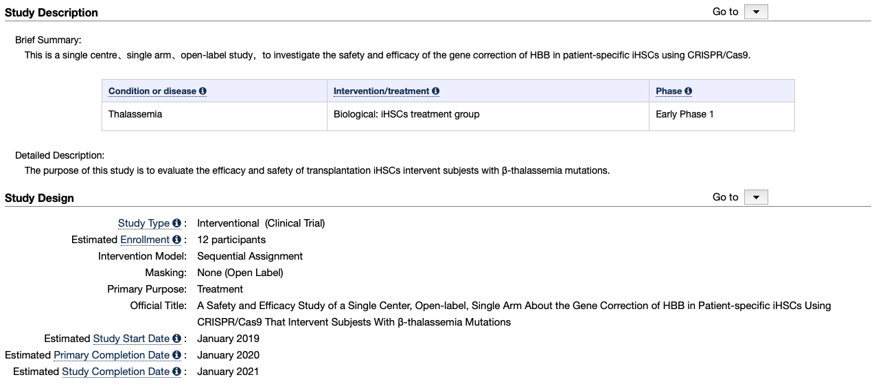This screenshot has width=874, height=386.
Task: Click info icon beside Primary Completion Date
Action: [x=176, y=355]
